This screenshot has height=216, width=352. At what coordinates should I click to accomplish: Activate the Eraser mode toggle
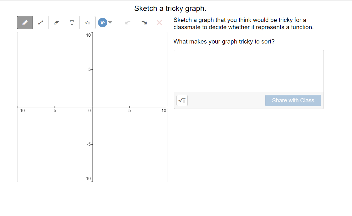click(x=56, y=22)
